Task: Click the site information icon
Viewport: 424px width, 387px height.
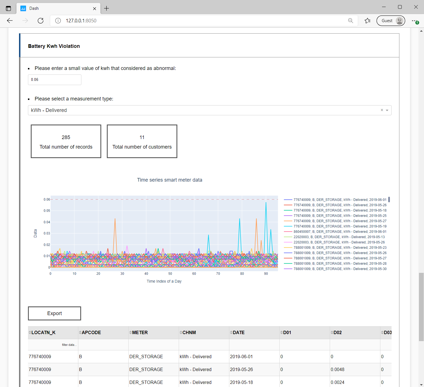Action: pos(58,21)
